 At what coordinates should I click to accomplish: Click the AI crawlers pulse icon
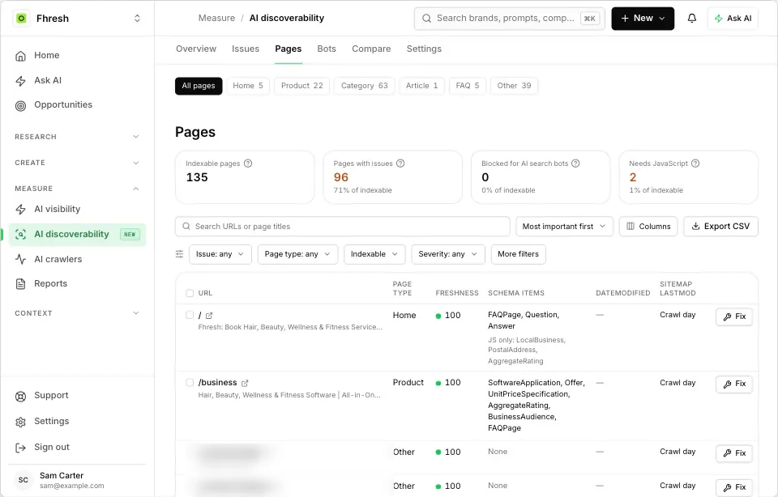20,259
